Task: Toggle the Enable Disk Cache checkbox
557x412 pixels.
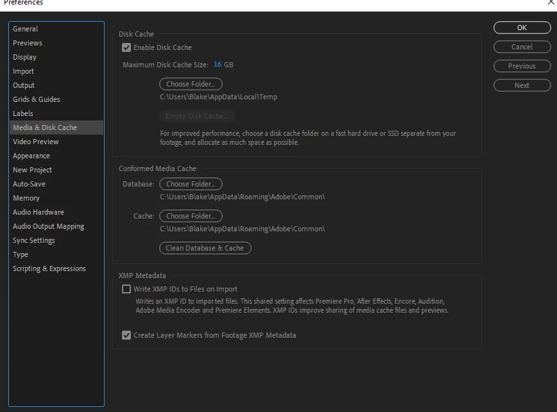Action: tap(126, 47)
